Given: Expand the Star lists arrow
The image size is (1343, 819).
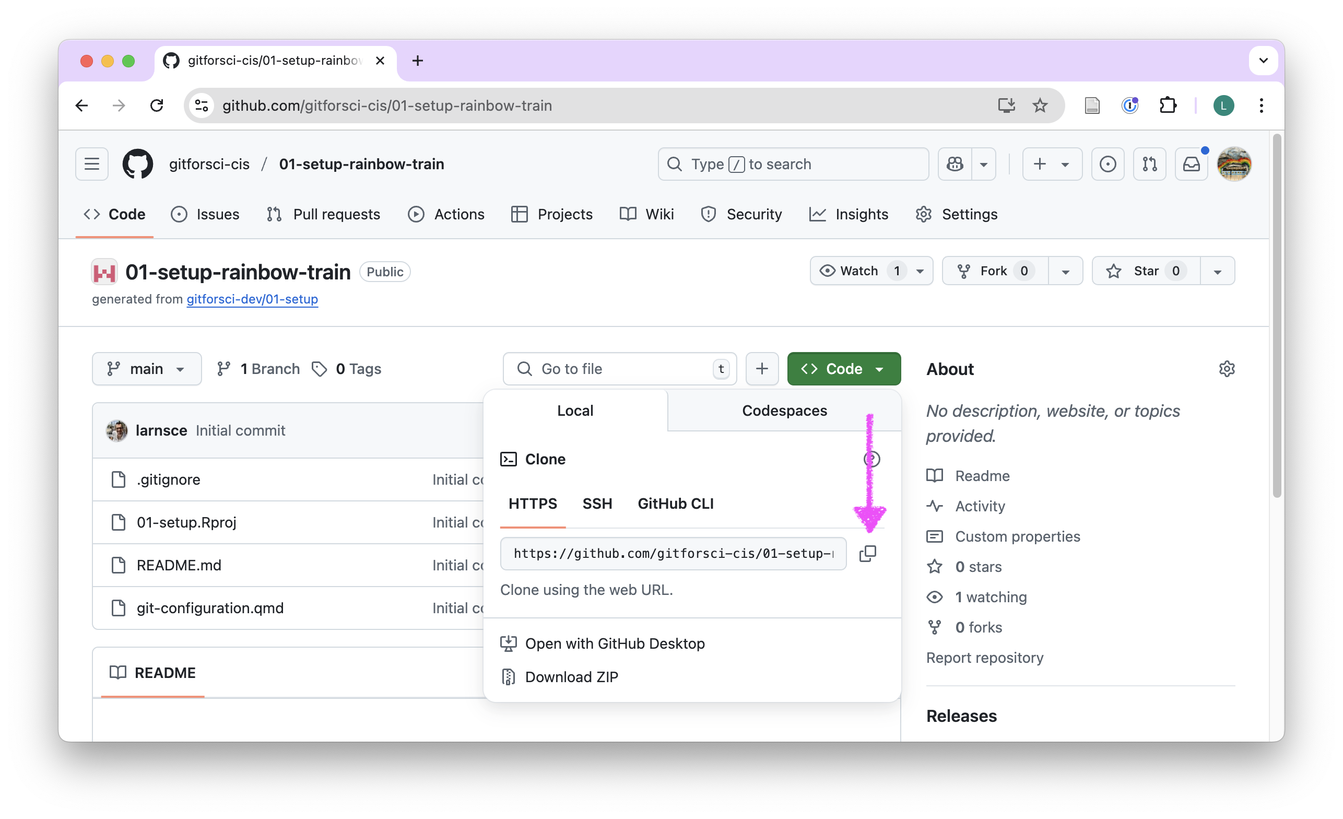Looking at the screenshot, I should pos(1217,271).
